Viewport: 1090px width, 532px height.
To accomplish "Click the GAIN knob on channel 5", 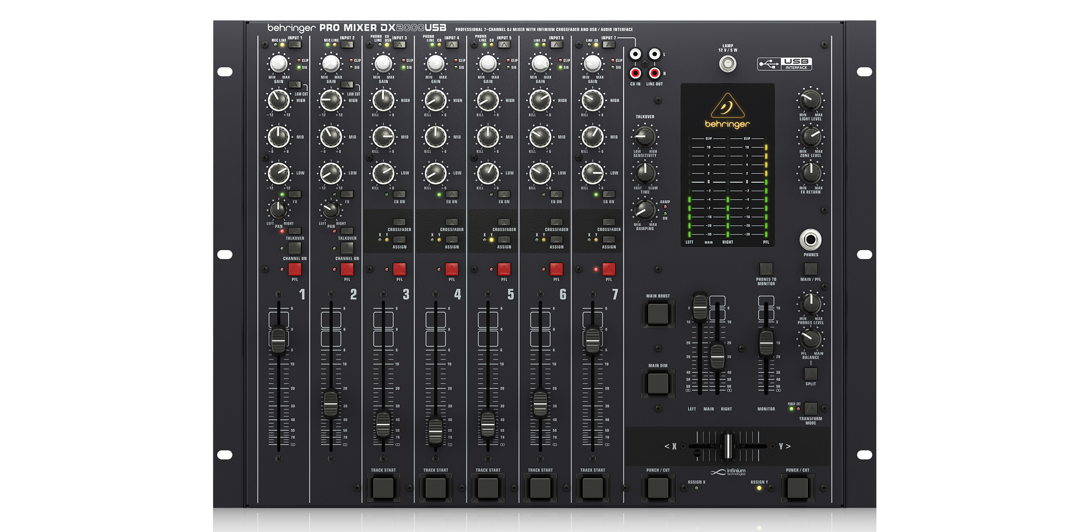I will pyautogui.click(x=488, y=64).
